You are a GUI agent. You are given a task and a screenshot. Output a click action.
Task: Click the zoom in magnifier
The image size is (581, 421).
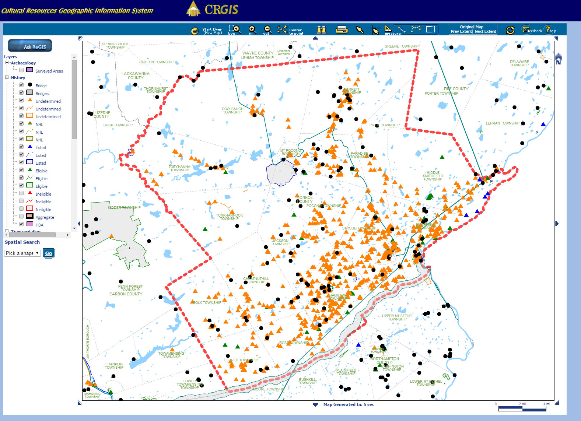(x=252, y=30)
